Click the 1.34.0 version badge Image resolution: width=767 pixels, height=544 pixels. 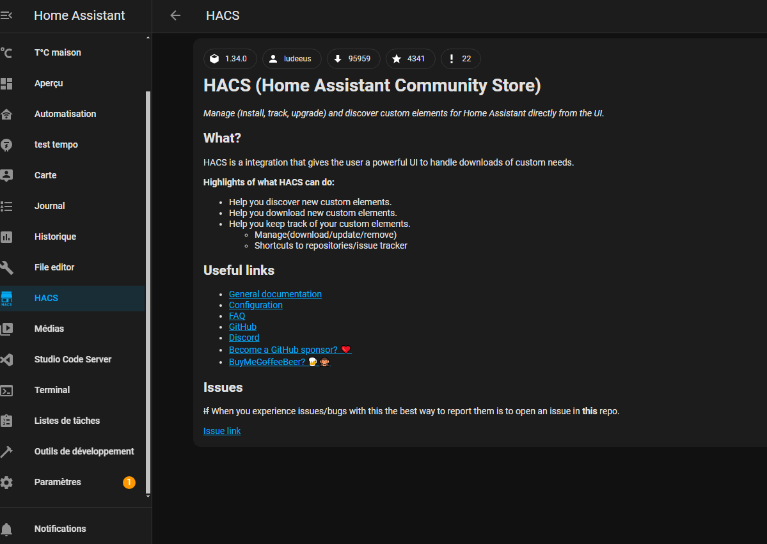click(x=230, y=58)
